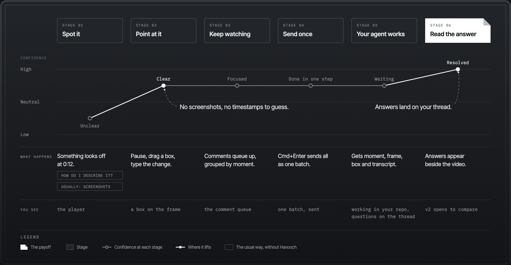Click the Waiting confidence point
This screenshot has height=265, width=511.
point(384,86)
